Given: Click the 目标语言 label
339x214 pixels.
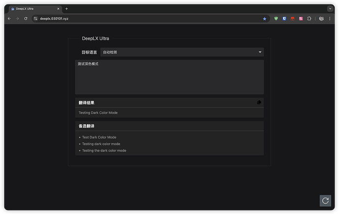Looking at the screenshot, I should coord(89,52).
